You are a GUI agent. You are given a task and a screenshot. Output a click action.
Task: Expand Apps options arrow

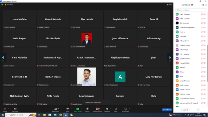click(119, 109)
